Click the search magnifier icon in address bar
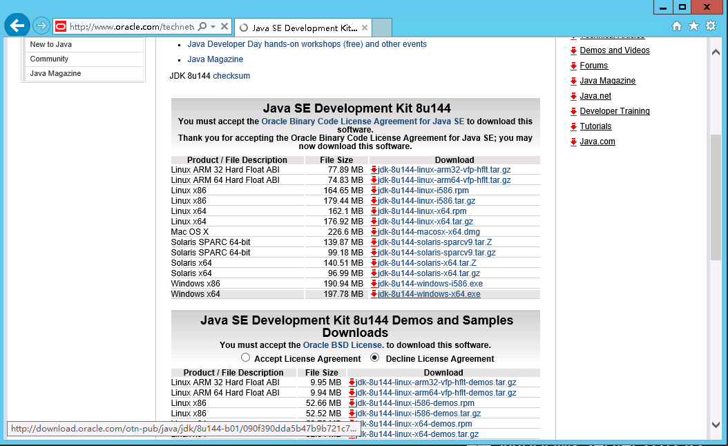The height and width of the screenshot is (446, 728). pos(202,26)
